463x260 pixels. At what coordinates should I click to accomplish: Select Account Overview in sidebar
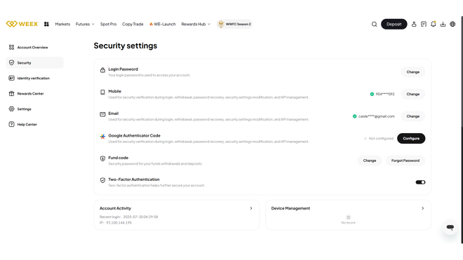[x=34, y=47]
